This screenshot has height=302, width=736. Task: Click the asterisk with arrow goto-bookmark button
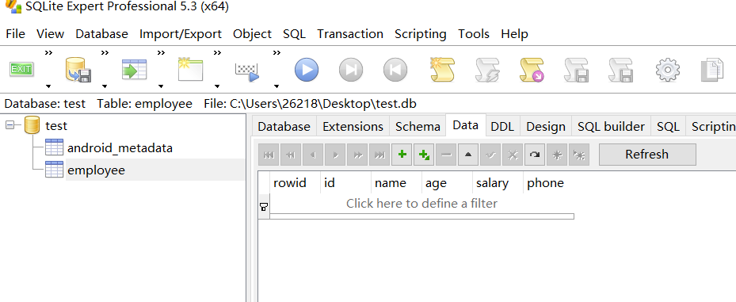(x=579, y=155)
